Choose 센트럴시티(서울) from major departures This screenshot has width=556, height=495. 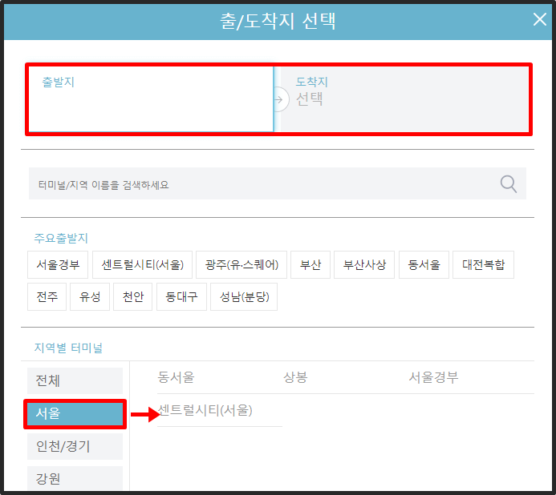click(x=142, y=265)
